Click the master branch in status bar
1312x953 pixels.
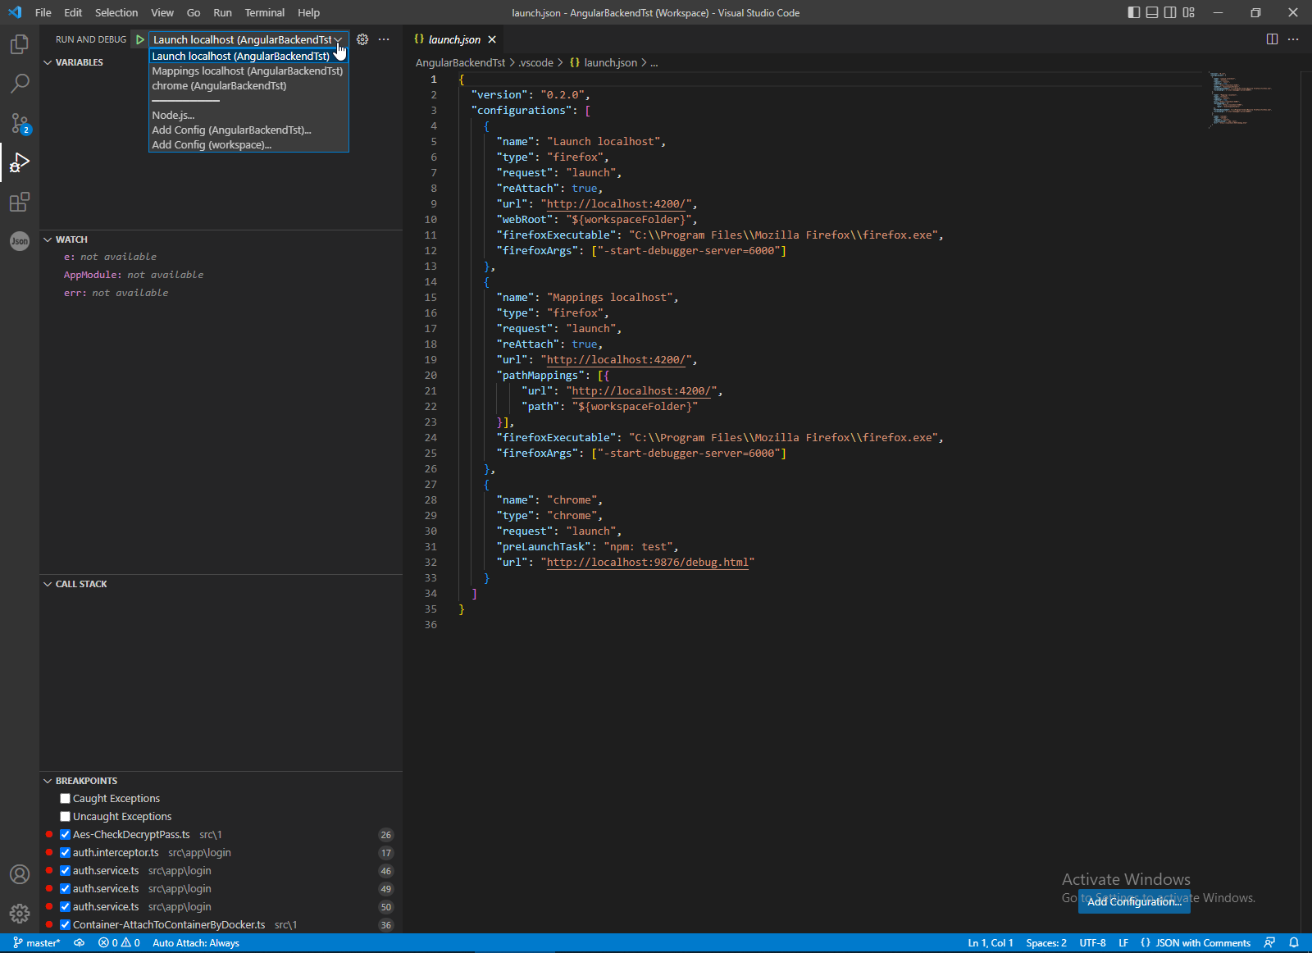point(37,943)
